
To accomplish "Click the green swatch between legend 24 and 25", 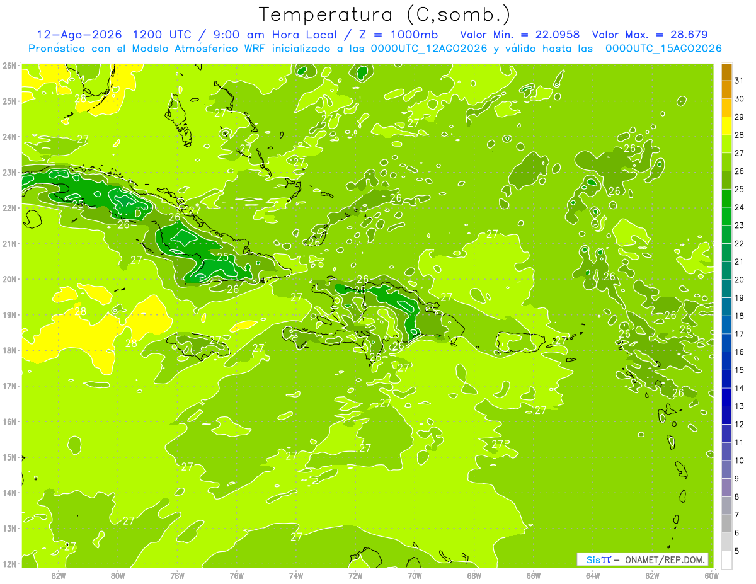I will coord(726,198).
